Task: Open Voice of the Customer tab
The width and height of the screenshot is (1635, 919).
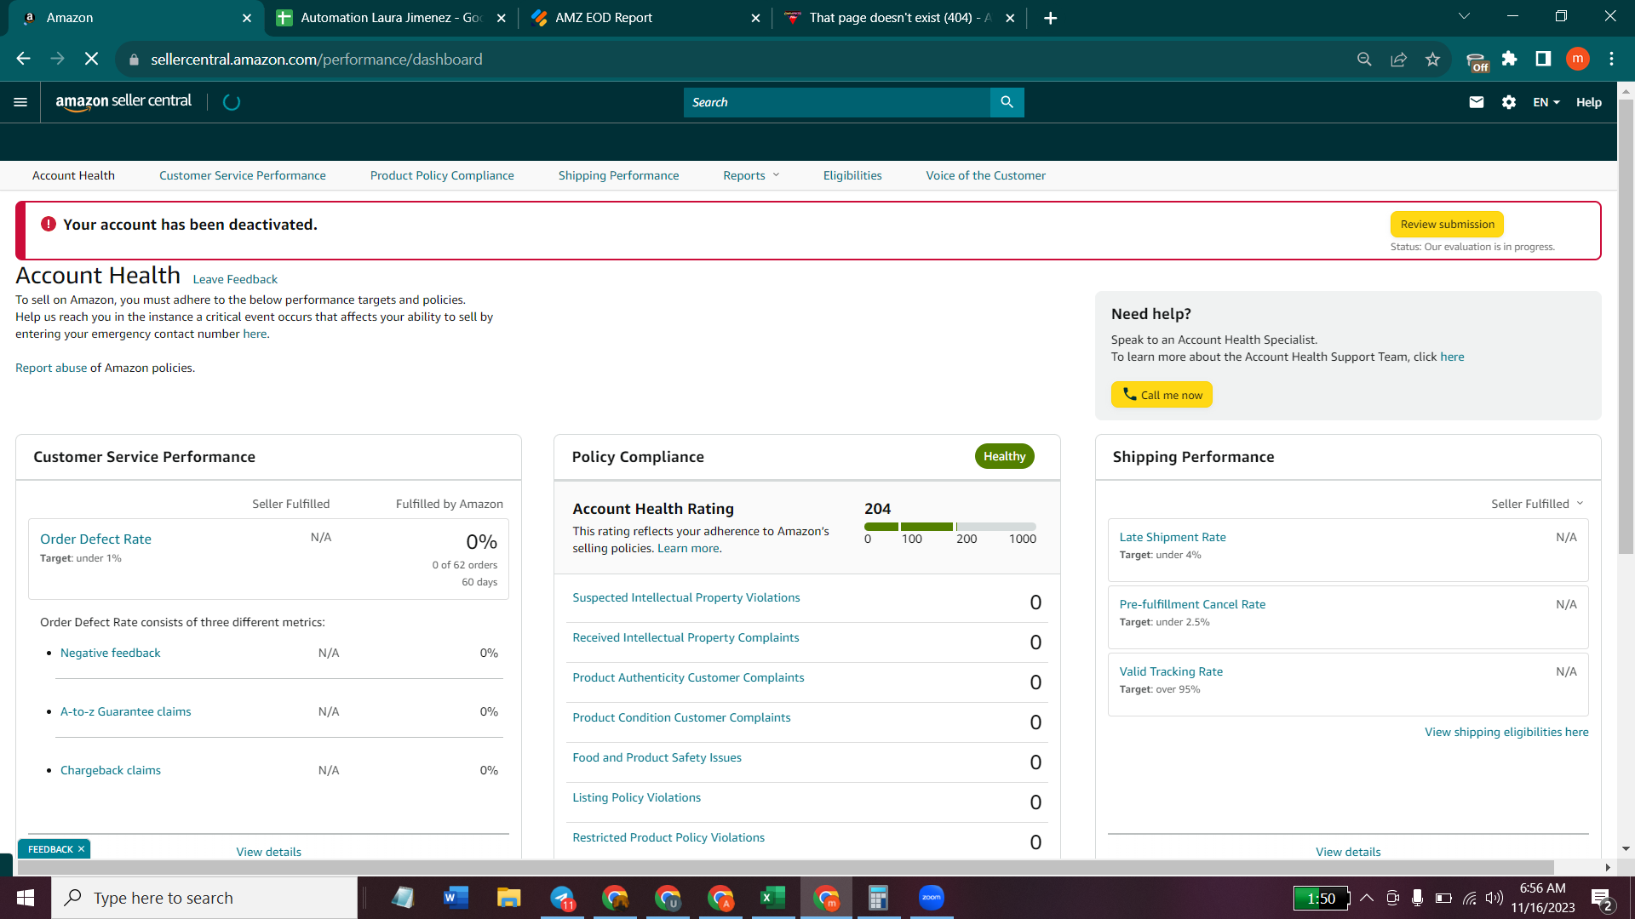Action: [x=986, y=175]
